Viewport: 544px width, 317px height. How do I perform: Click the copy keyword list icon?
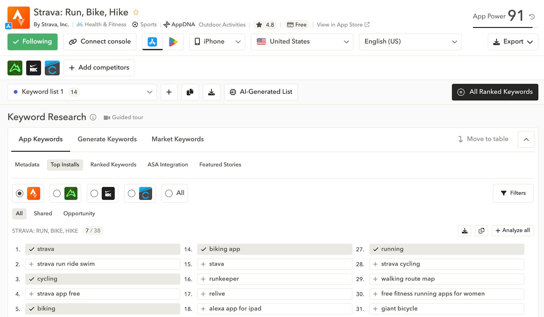point(190,92)
